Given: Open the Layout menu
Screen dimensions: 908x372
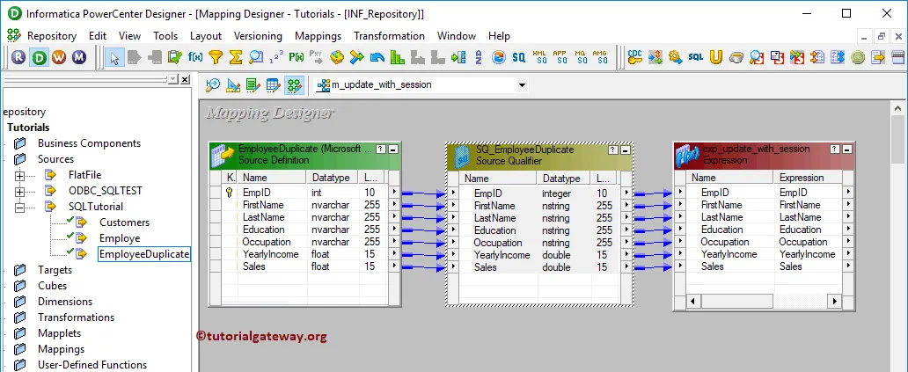Looking at the screenshot, I should coord(206,36).
